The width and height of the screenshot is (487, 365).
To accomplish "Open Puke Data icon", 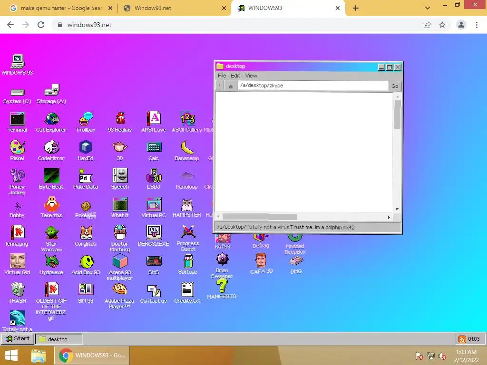I will coord(86,179).
